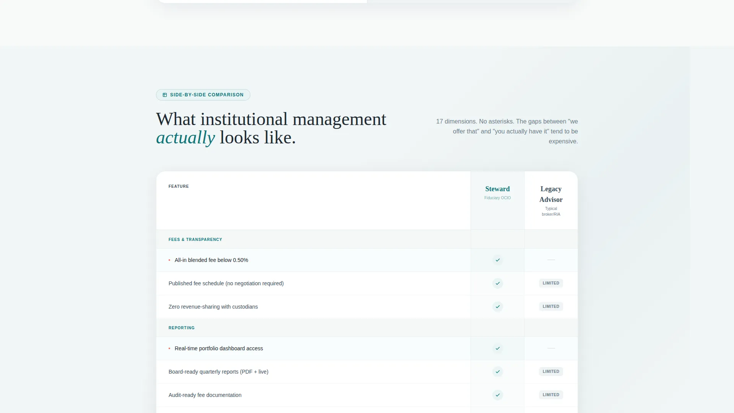Click the italic word 'actually' in the heading
The image size is (734, 413).
(185, 138)
